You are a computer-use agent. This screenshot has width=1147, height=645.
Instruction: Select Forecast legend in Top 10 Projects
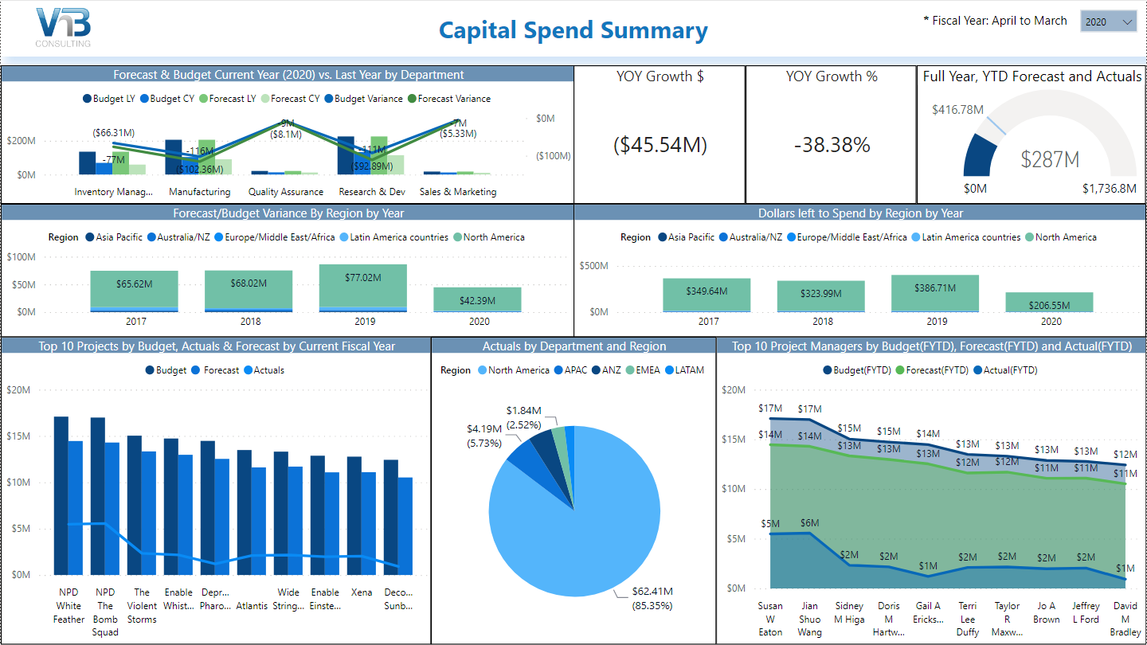216,370
